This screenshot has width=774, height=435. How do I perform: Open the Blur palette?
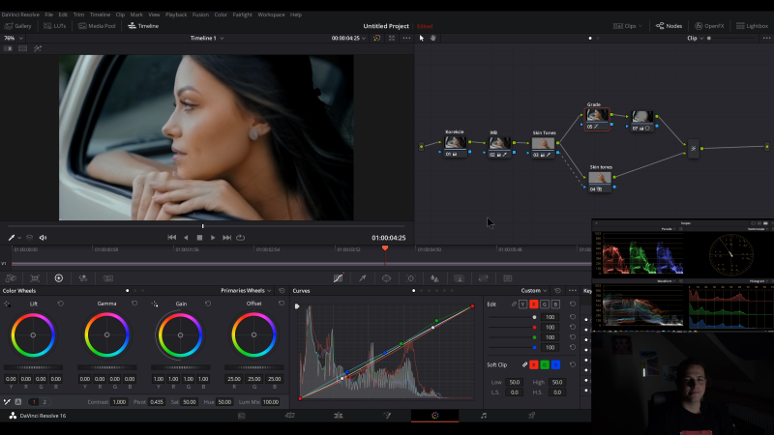click(x=434, y=278)
